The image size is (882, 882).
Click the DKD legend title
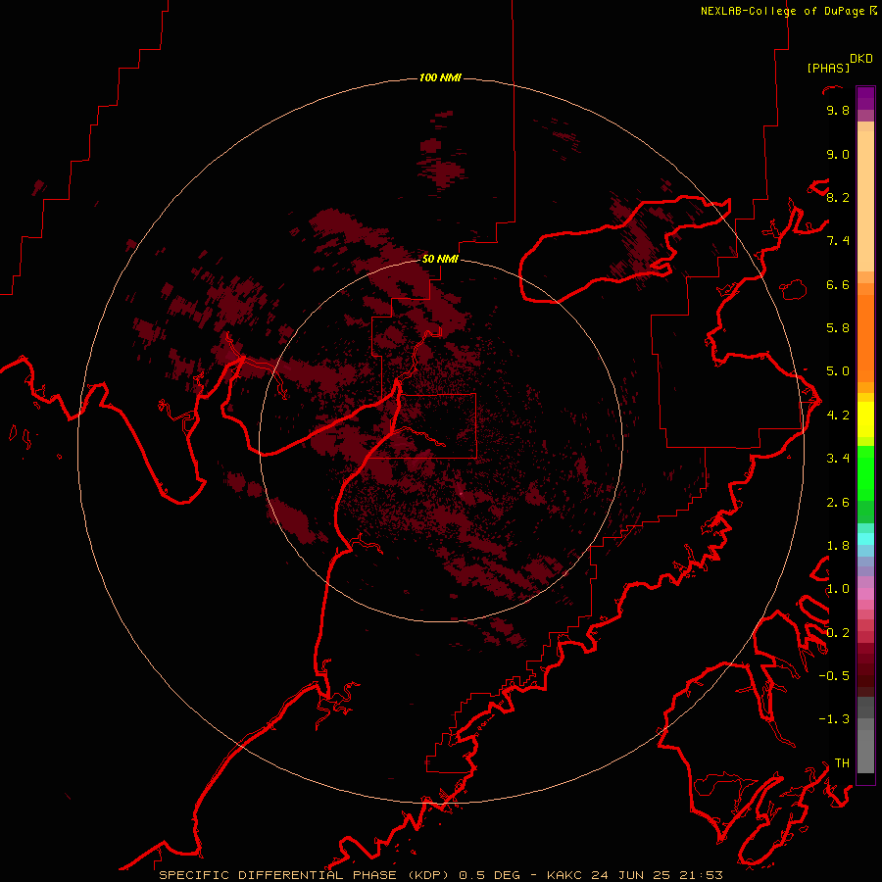(861, 58)
